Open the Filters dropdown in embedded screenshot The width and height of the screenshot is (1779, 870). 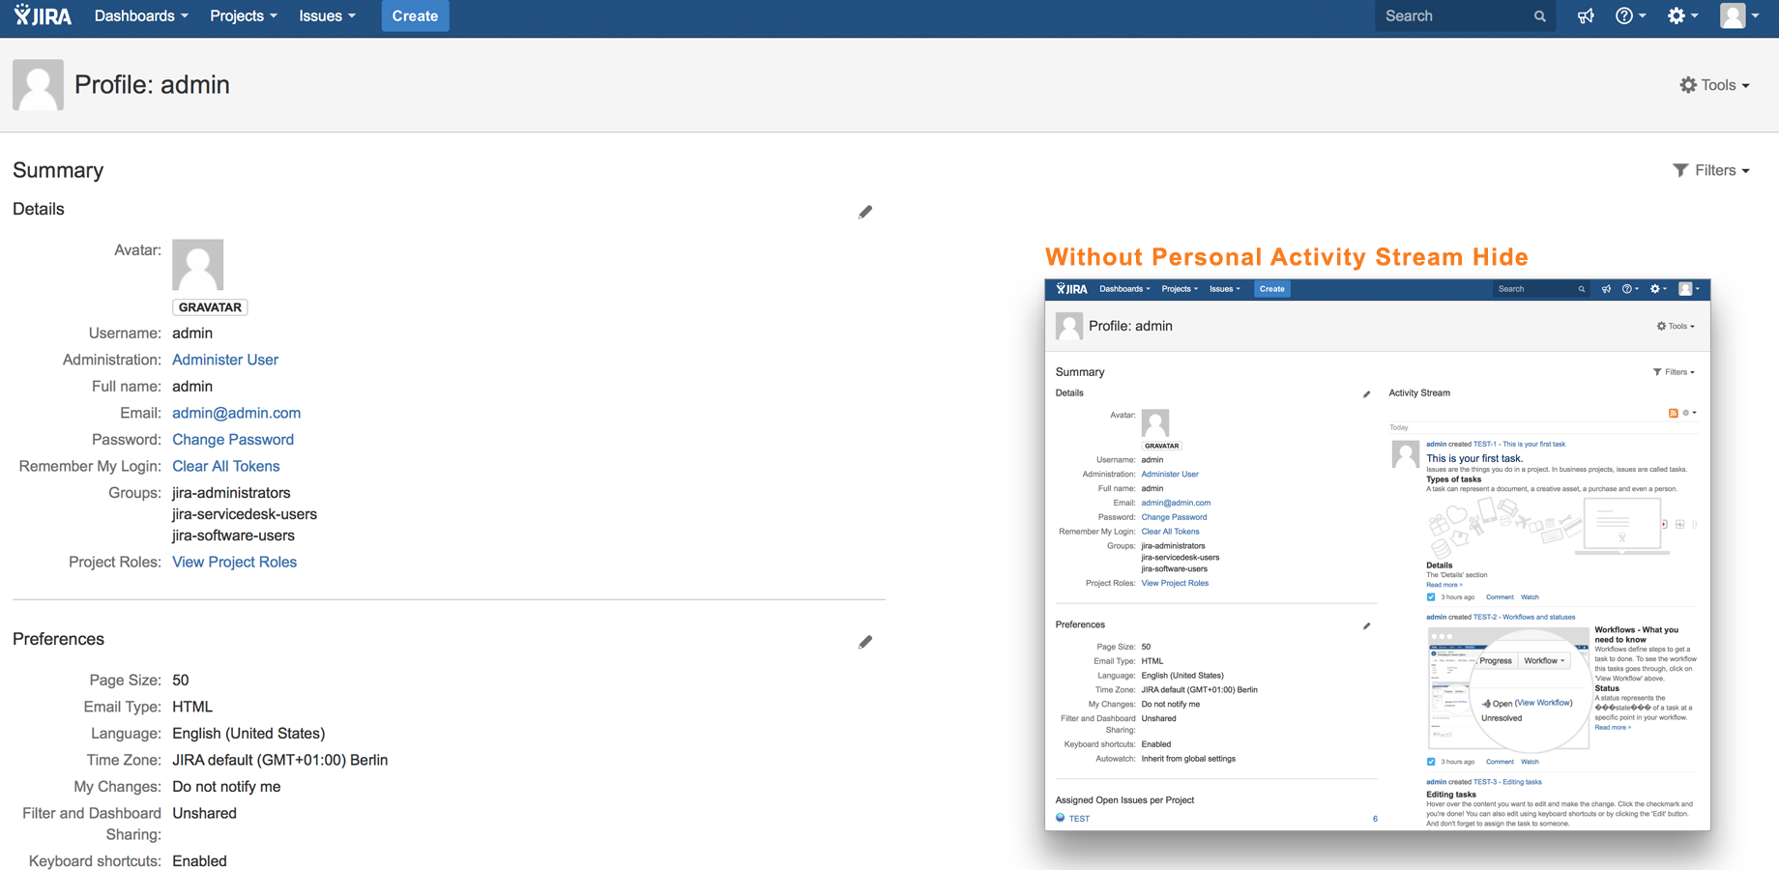tap(1674, 372)
